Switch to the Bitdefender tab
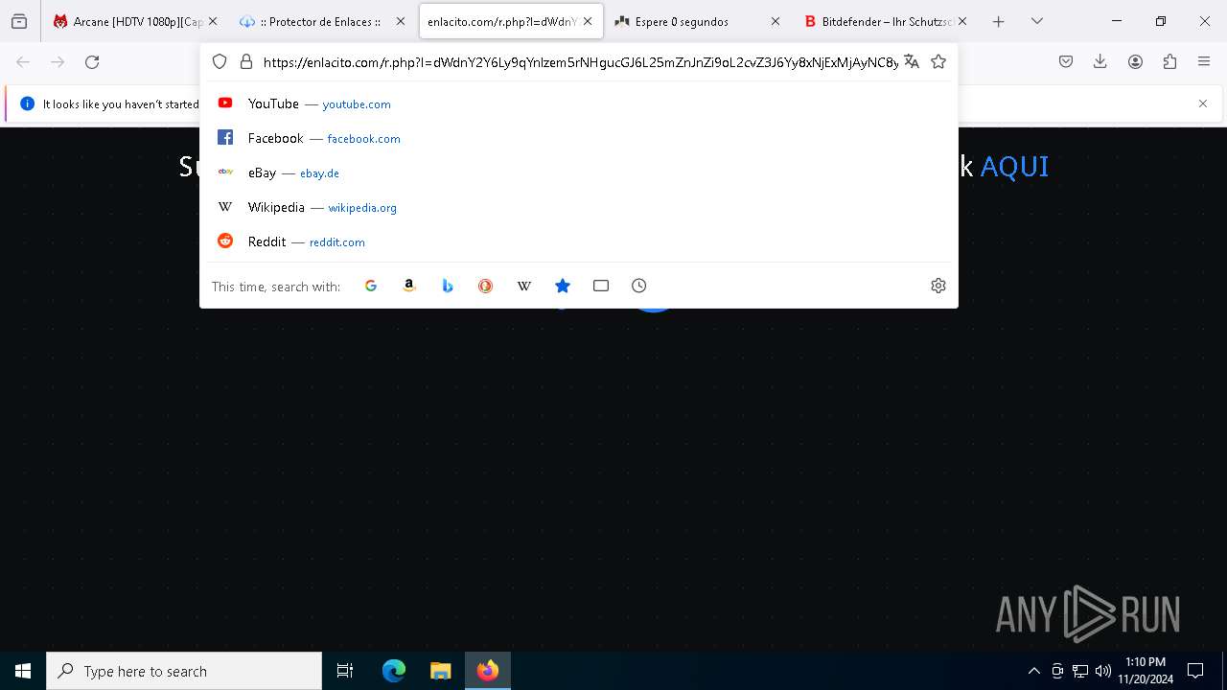The image size is (1227, 690). click(887, 21)
